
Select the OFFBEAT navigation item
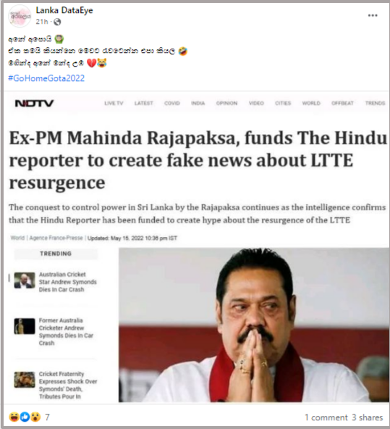point(342,103)
